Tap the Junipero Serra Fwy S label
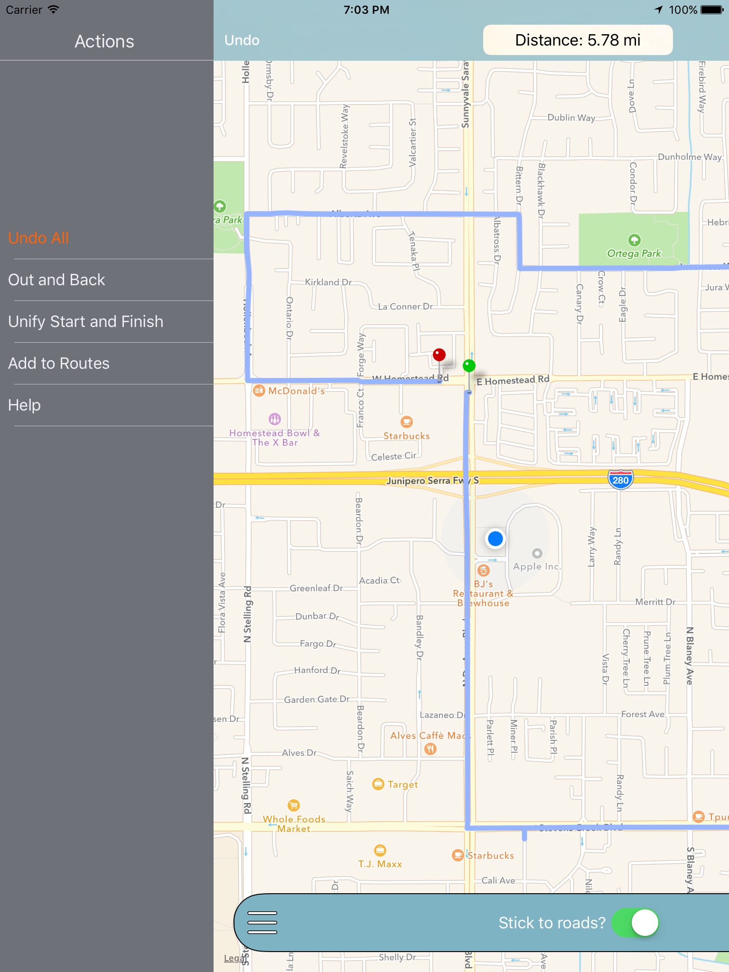The image size is (729, 972). click(x=432, y=480)
